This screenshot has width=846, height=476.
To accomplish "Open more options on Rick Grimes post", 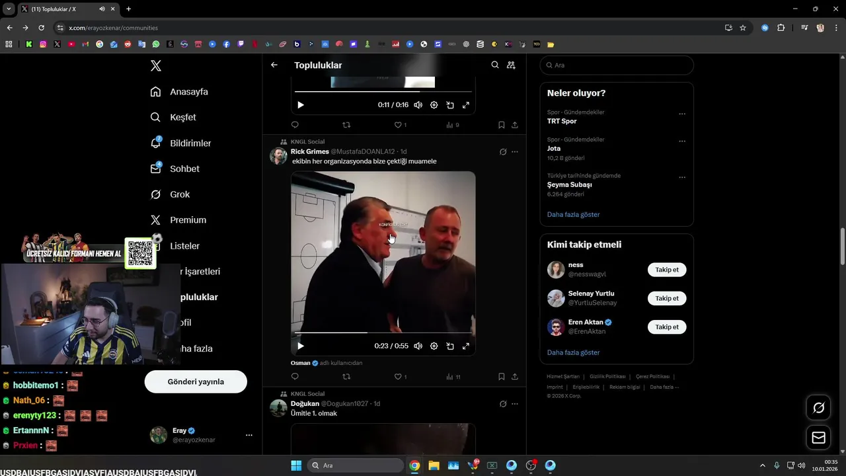I will tap(515, 151).
